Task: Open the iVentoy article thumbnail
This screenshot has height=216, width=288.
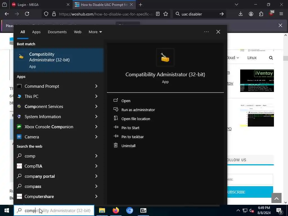Action: tap(257, 81)
